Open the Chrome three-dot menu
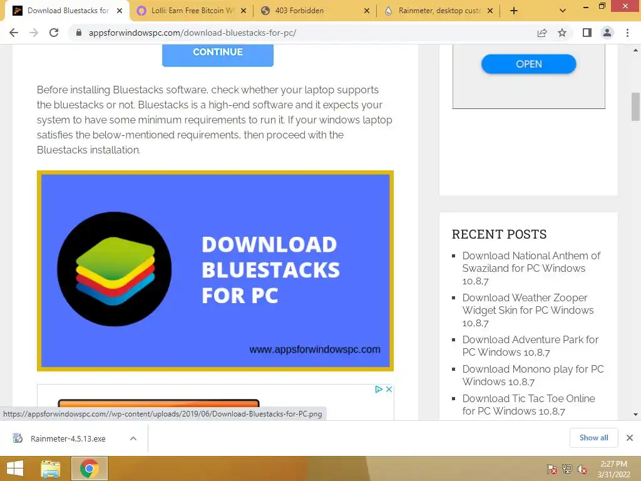The width and height of the screenshot is (641, 481). [x=627, y=33]
